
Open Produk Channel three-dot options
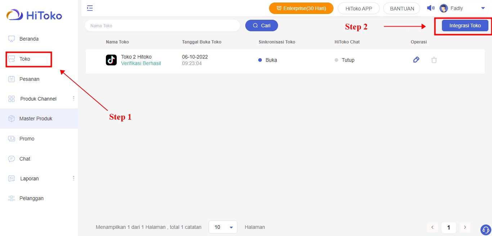[x=73, y=98]
